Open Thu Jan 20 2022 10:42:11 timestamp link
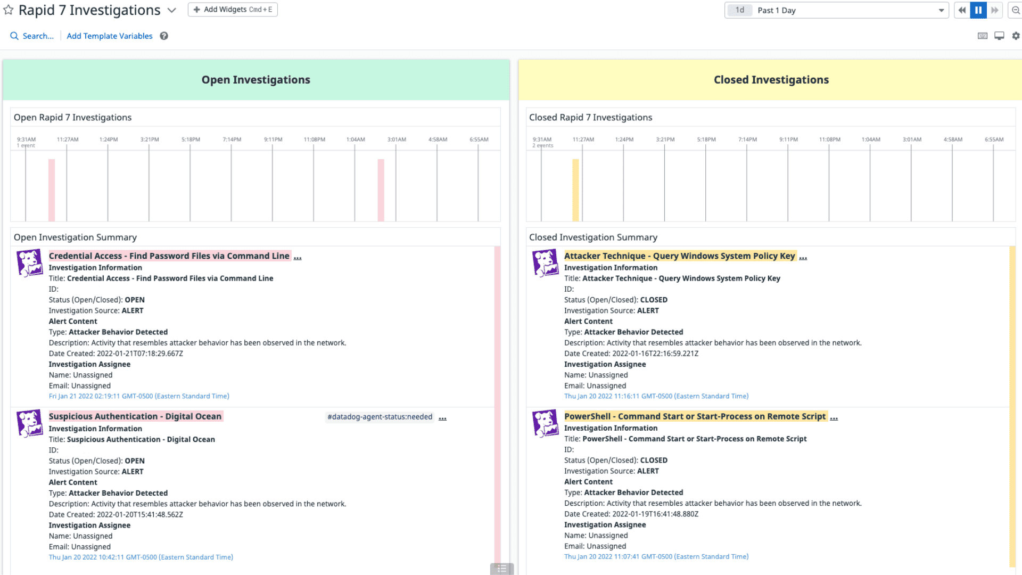 click(141, 557)
